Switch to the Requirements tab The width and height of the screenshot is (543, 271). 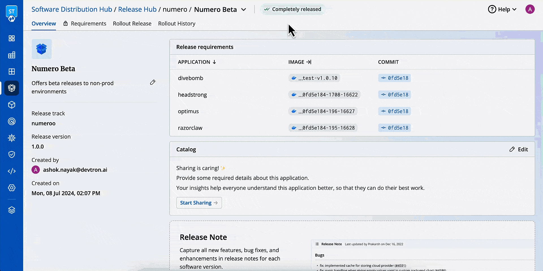(x=89, y=23)
